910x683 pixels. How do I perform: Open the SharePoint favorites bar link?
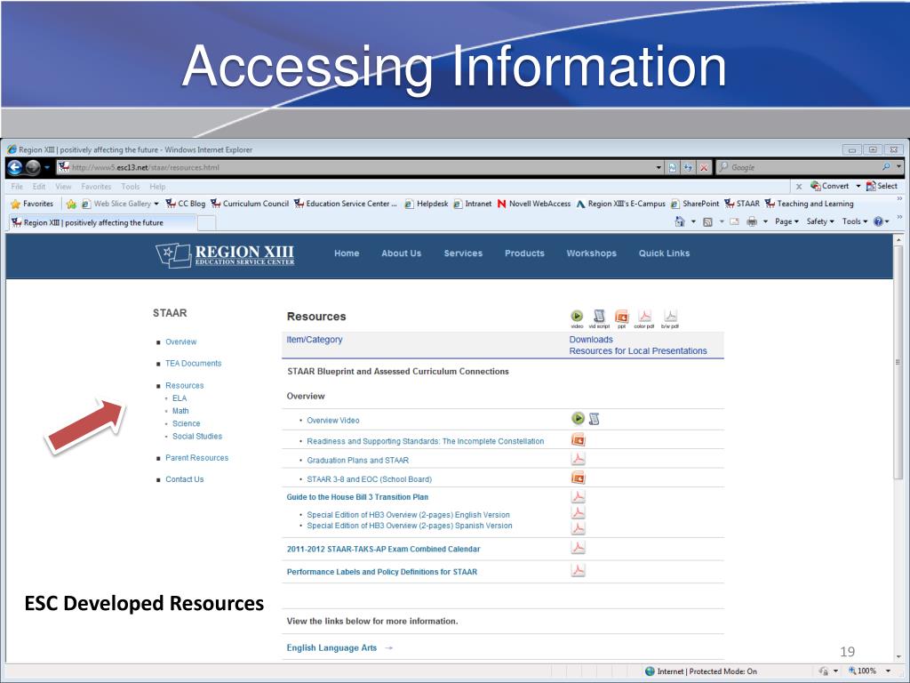695,204
